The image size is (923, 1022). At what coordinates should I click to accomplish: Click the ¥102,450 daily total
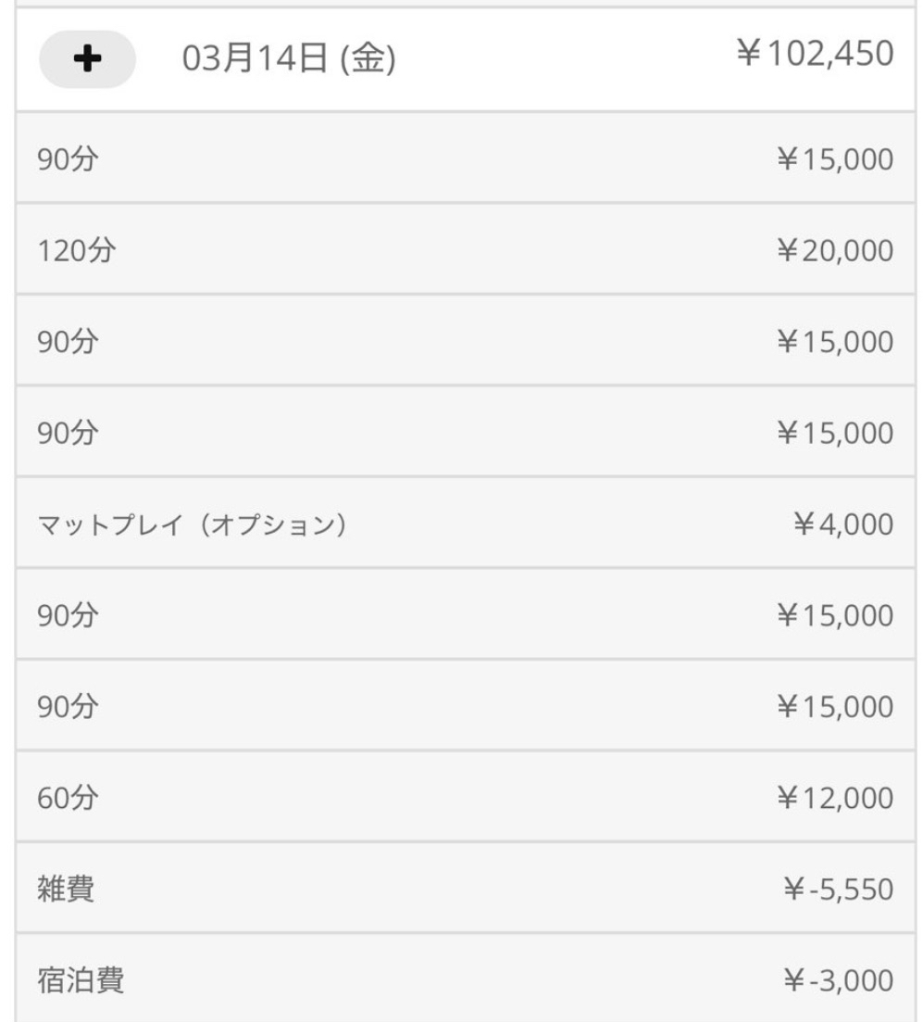[x=815, y=54]
